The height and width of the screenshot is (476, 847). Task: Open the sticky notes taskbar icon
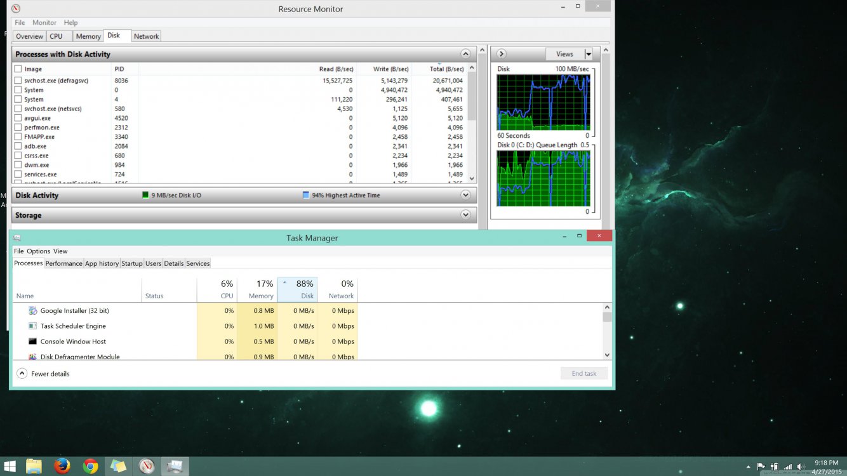pos(119,466)
